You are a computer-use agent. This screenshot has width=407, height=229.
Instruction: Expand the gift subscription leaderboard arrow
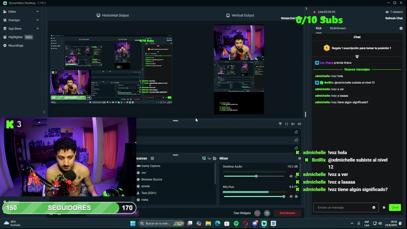coord(357,57)
